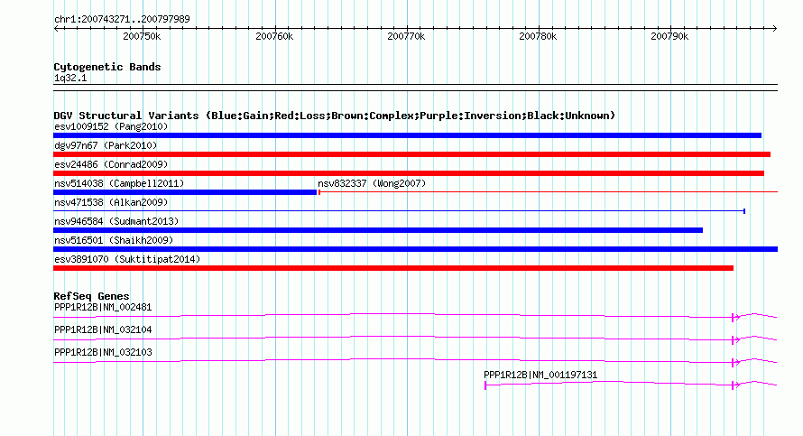
Task: Click the 200750k ruler tick label
Action: click(142, 36)
